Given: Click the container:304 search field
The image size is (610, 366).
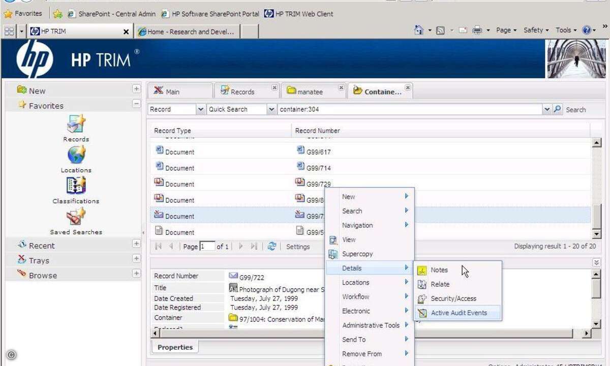Looking at the screenshot, I should (x=410, y=109).
